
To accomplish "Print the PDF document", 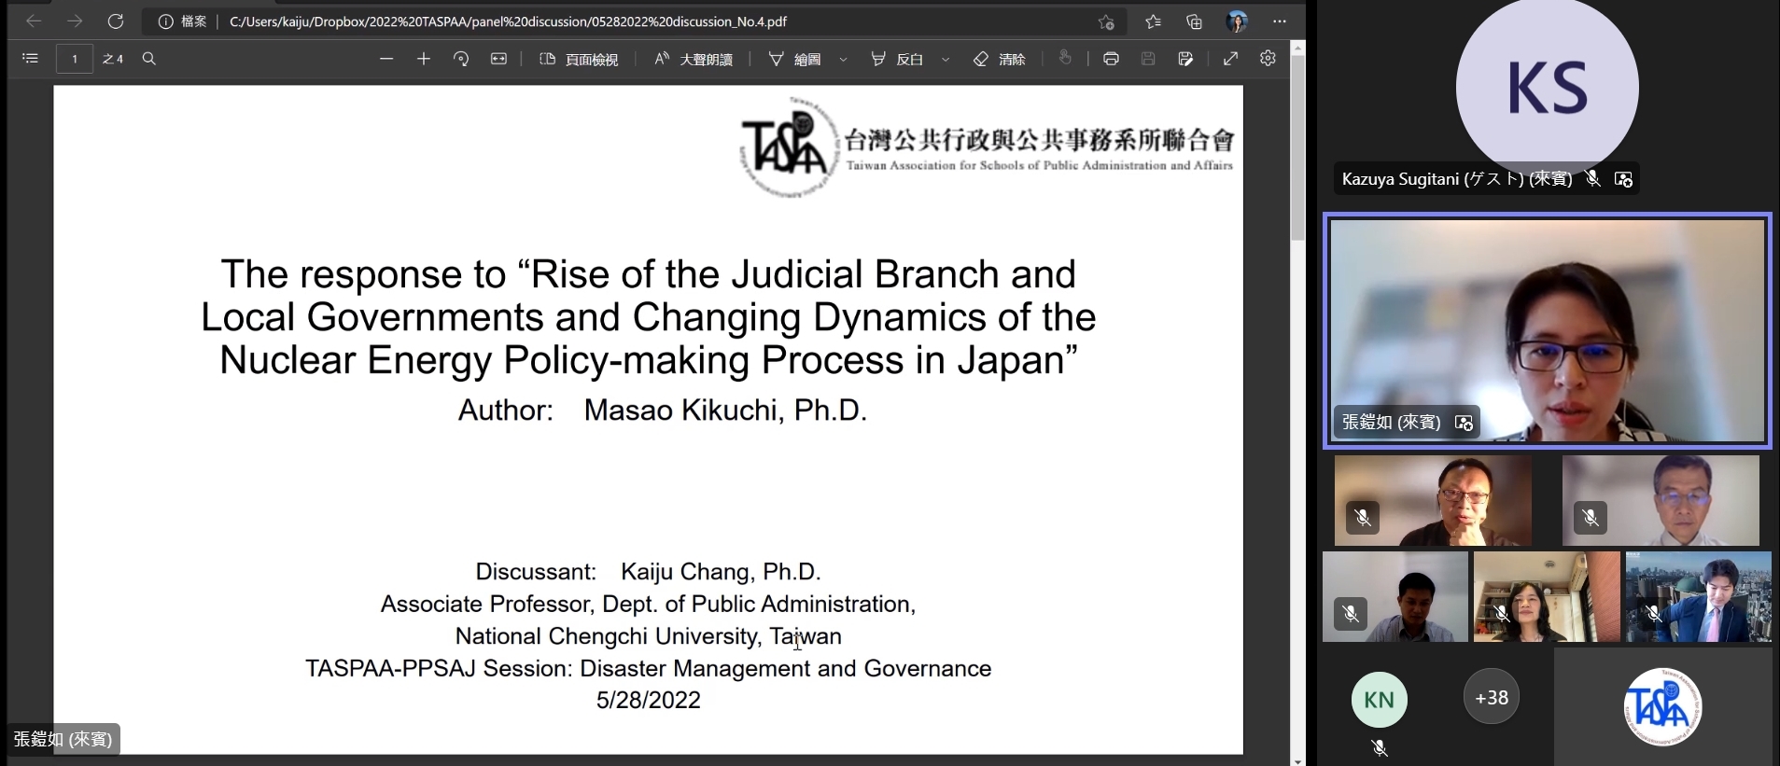I will pos(1111,59).
